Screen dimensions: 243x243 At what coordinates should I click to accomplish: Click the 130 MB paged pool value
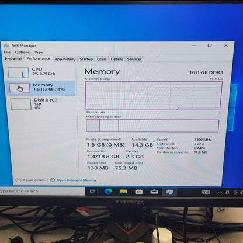(x=98, y=168)
